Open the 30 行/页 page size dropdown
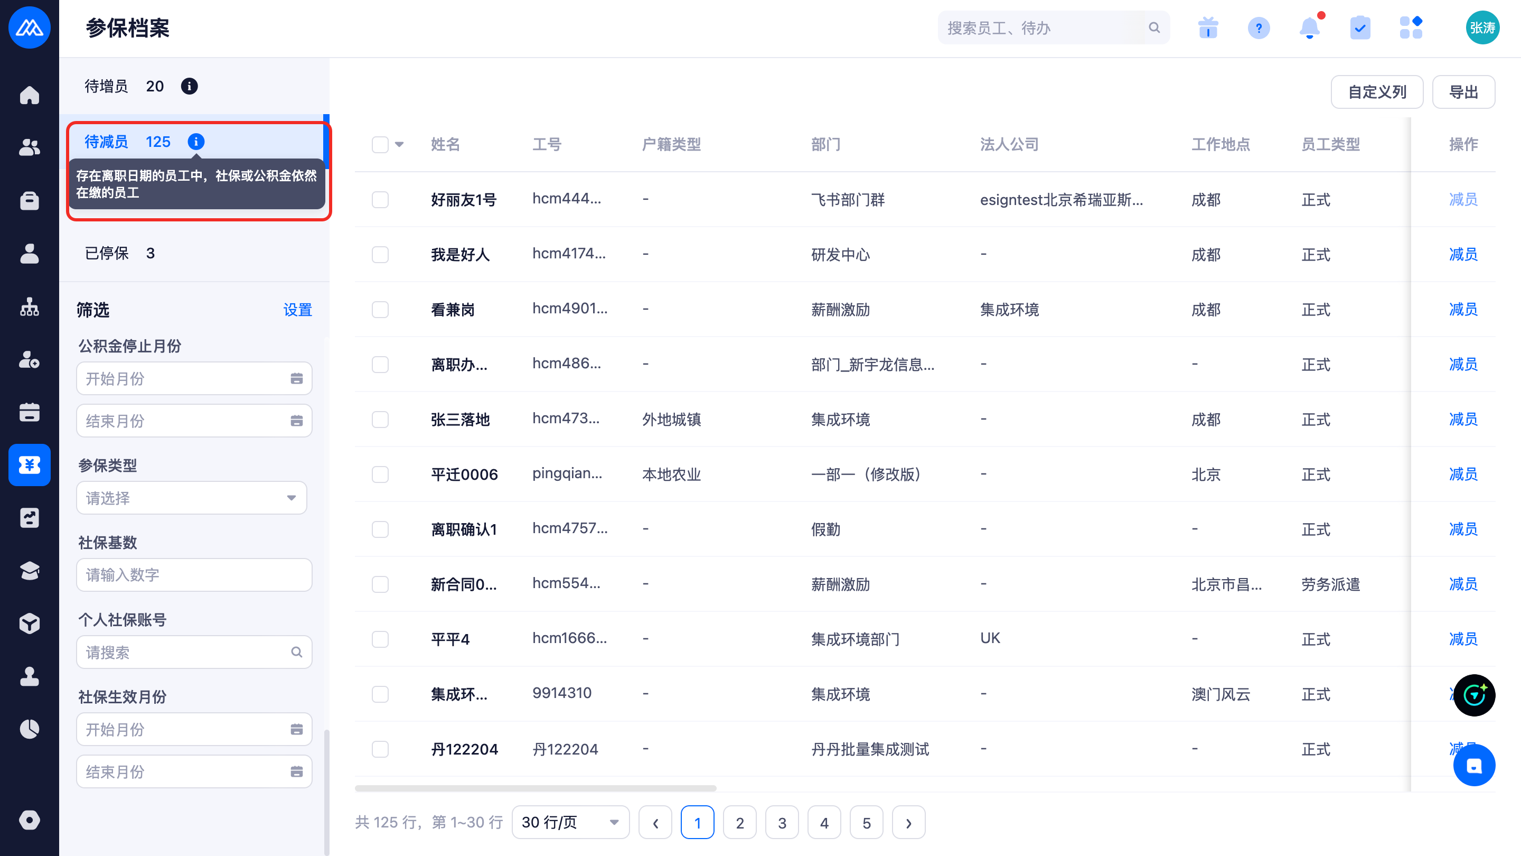1521x856 pixels. tap(570, 822)
